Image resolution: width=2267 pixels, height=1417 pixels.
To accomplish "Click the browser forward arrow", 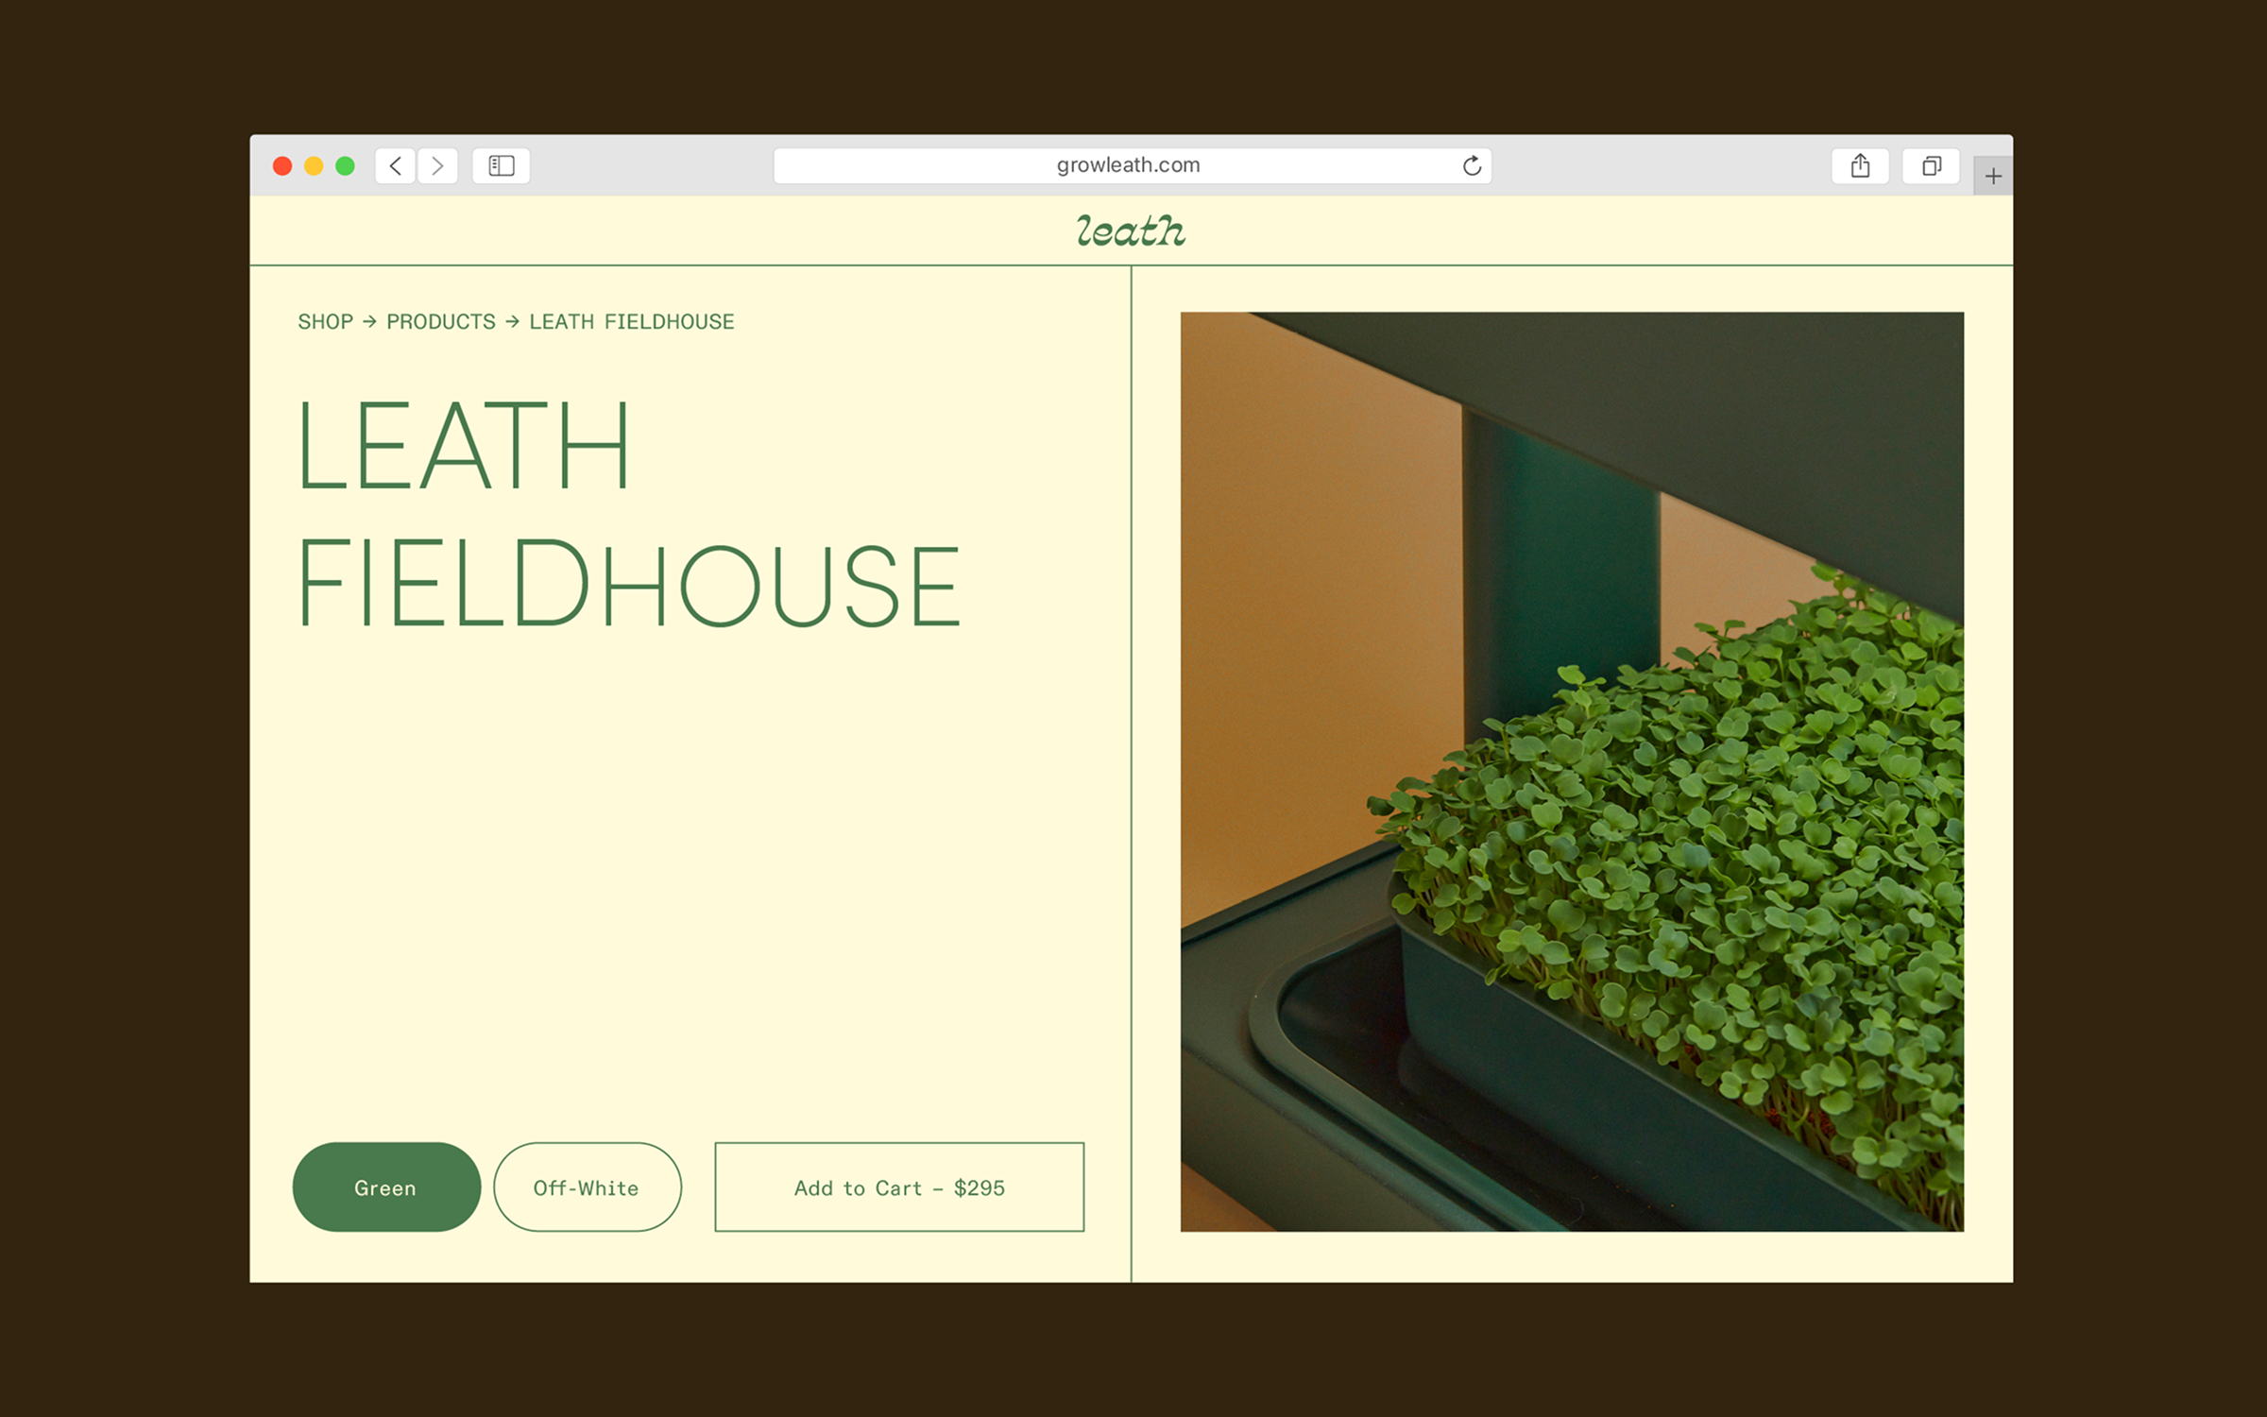I will (x=437, y=166).
